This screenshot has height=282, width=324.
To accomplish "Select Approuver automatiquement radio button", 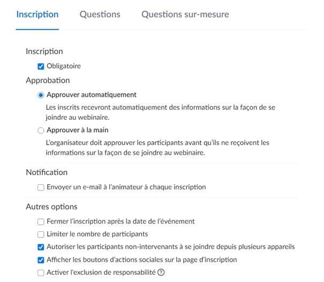I will [x=41, y=95].
